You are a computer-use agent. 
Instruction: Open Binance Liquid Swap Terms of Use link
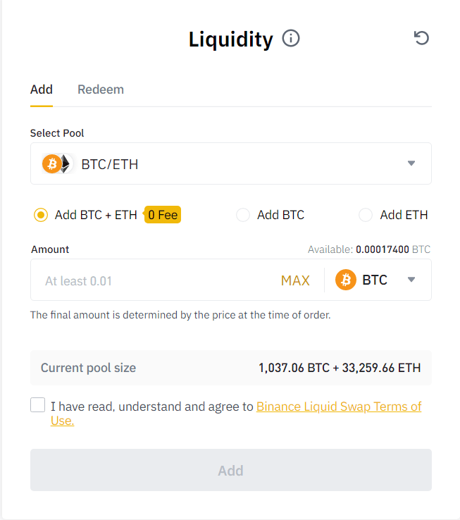click(x=236, y=413)
